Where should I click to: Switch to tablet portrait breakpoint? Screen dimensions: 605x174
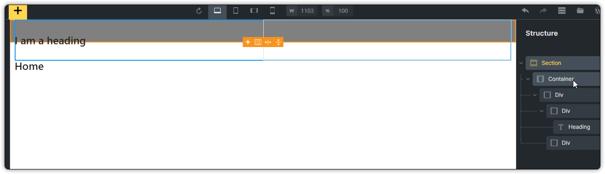tap(236, 11)
